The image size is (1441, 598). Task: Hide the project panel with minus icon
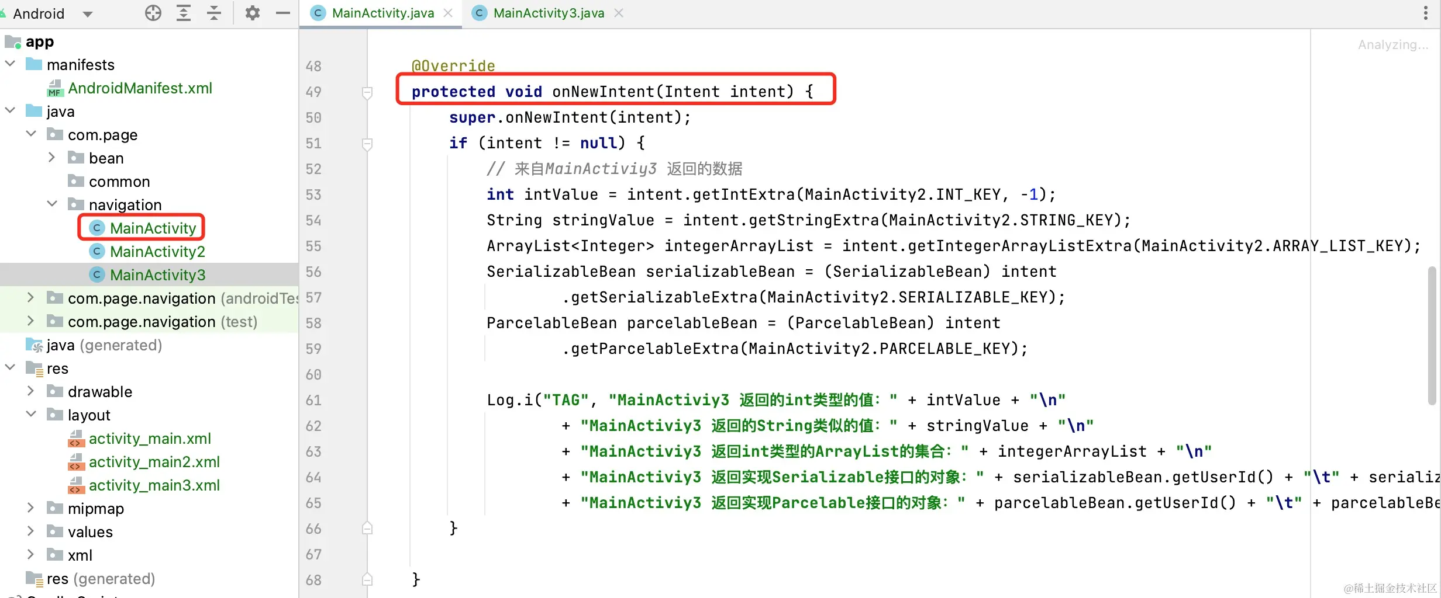[x=283, y=13]
